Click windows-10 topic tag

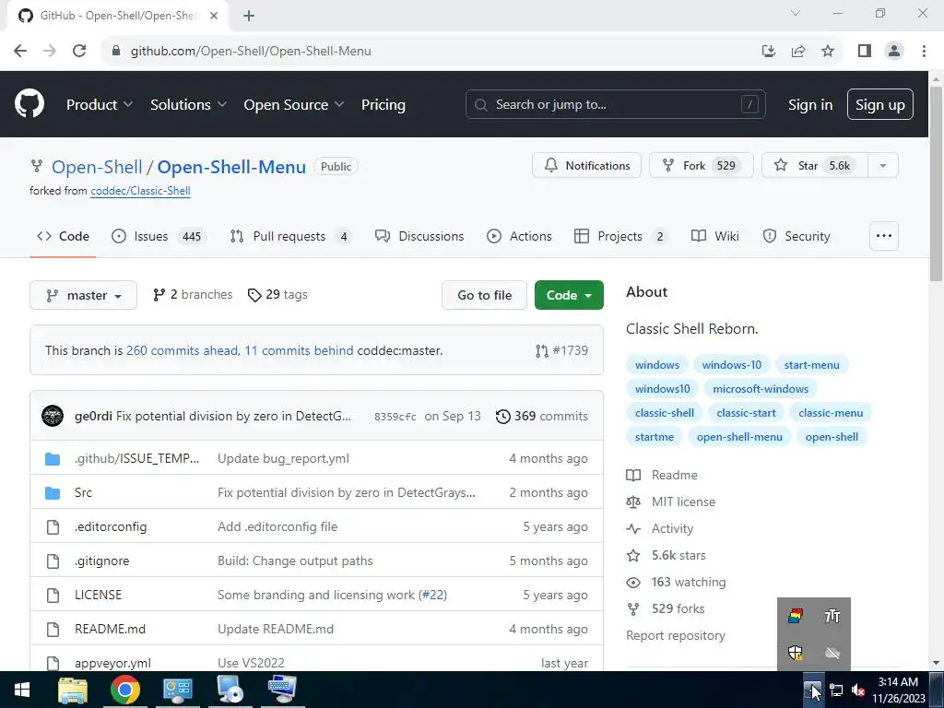(731, 365)
